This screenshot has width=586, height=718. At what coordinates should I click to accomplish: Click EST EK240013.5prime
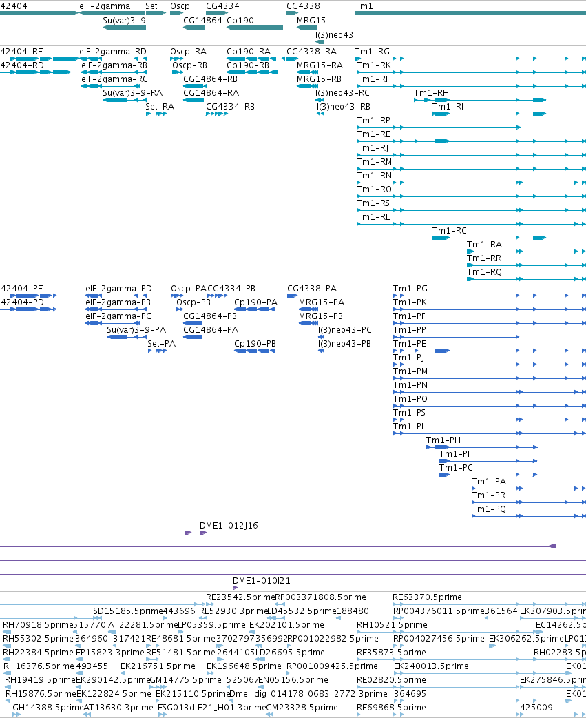[431, 666]
